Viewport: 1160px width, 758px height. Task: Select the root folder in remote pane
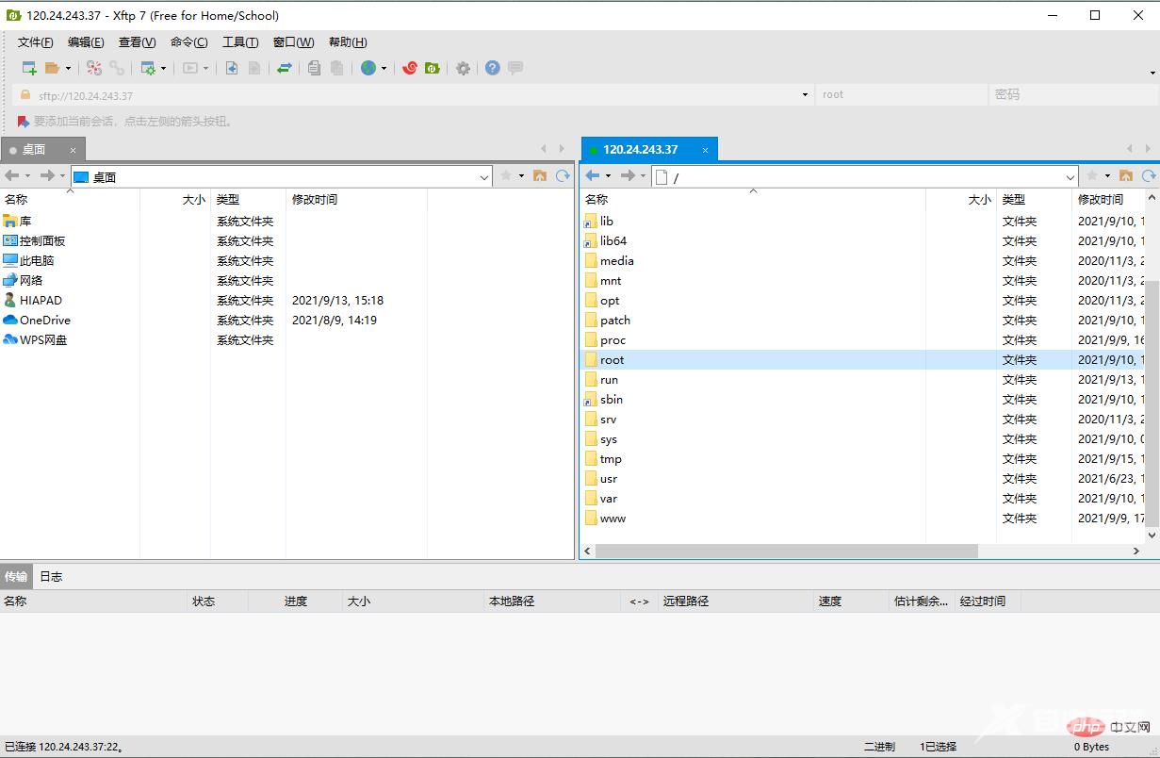pyautogui.click(x=613, y=359)
